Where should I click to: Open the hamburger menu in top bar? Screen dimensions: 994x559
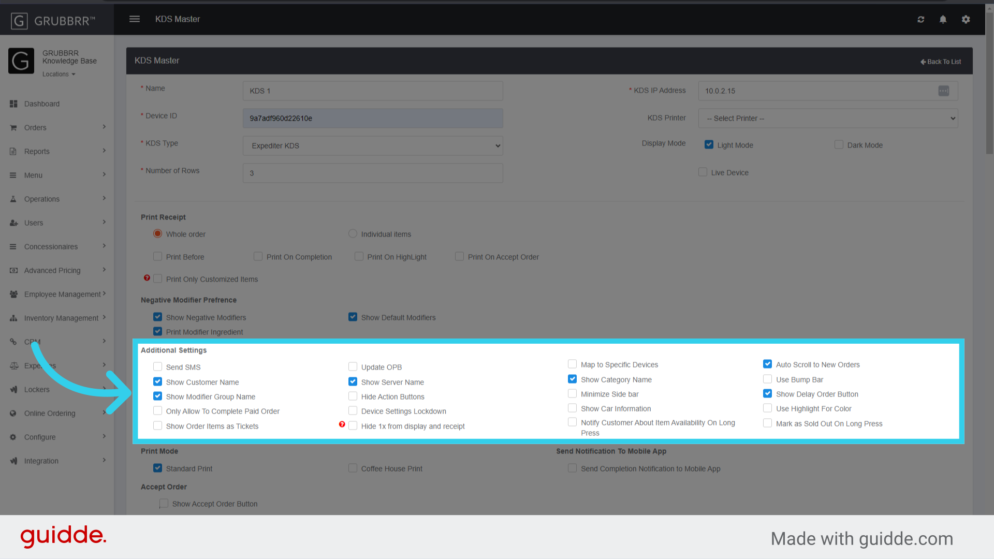click(135, 19)
